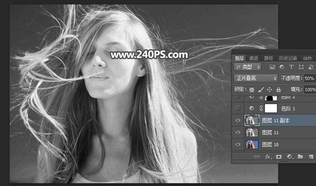Switch to the 历史记录 history tab

(288, 58)
